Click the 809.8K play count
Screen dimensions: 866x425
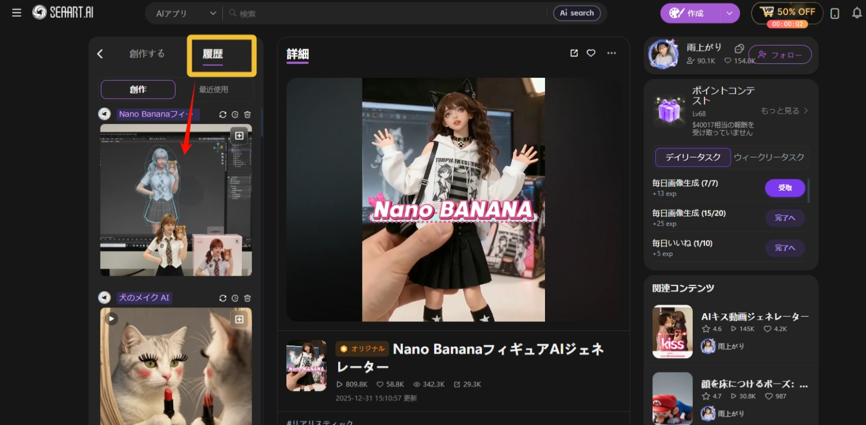coord(352,384)
